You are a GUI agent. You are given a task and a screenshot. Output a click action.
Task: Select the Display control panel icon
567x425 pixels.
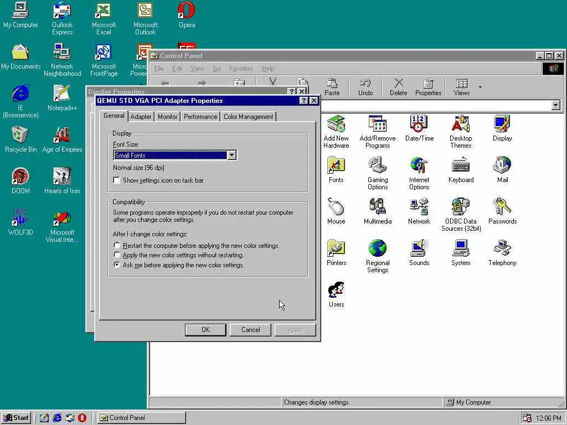[x=502, y=128]
